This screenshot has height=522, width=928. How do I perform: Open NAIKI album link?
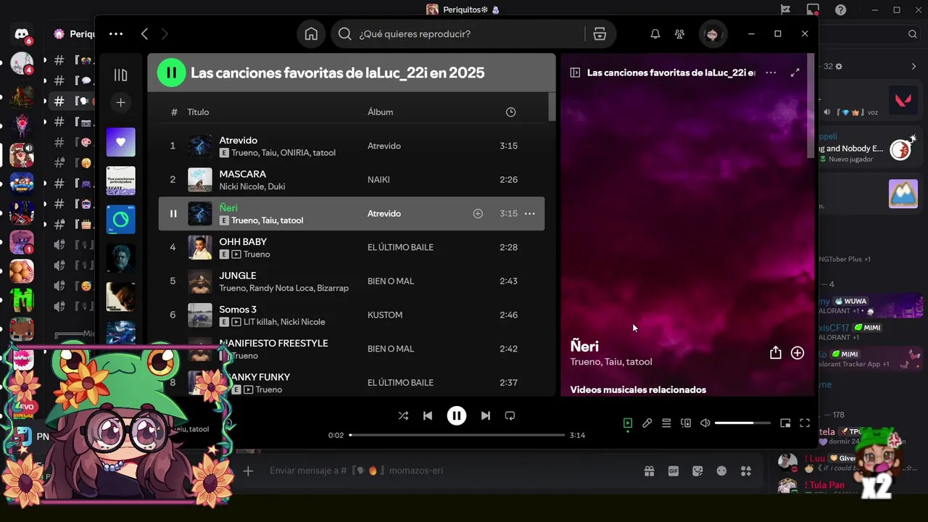click(378, 179)
